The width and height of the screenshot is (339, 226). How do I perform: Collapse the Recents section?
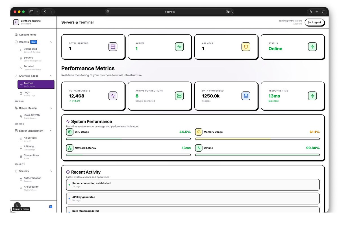point(51,42)
